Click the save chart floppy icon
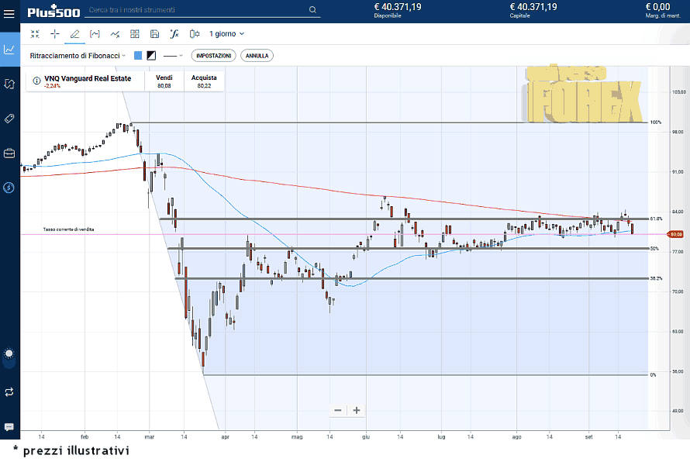The width and height of the screenshot is (690, 462). pyautogui.click(x=155, y=34)
